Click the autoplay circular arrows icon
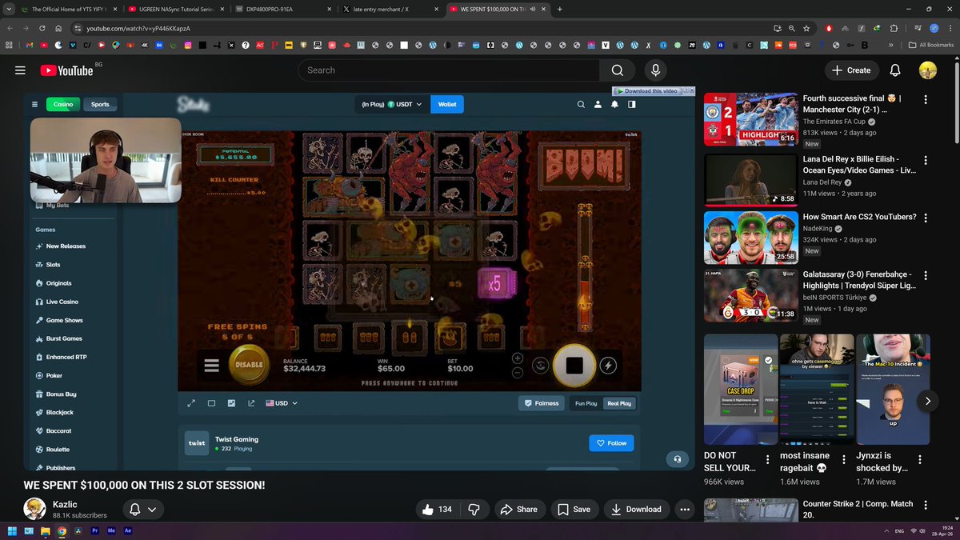This screenshot has height=540, width=960. [540, 366]
